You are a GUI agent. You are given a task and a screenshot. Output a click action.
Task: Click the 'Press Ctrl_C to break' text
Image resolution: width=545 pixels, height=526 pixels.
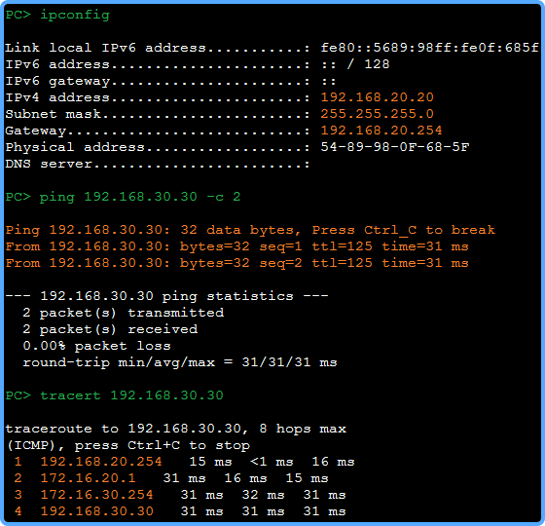[x=404, y=230]
